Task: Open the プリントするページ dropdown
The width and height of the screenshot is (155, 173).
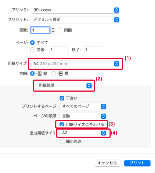Action: [83, 106]
